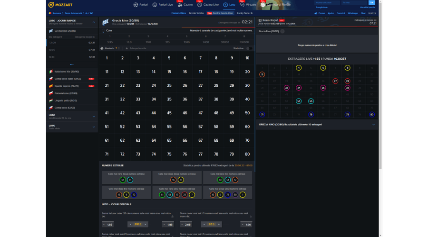Open the Numarul Meu sub-tab
The height and width of the screenshot is (237, 428).
(x=178, y=13)
